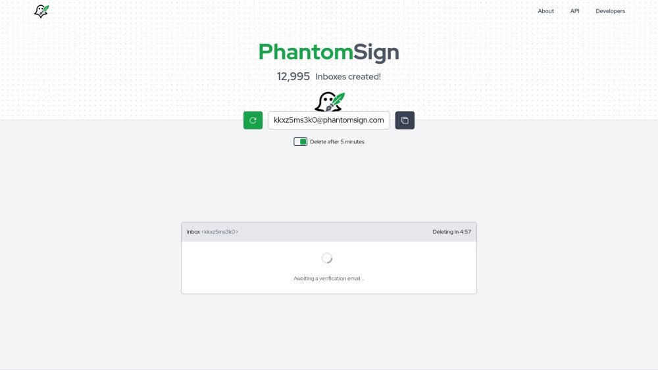Copy the email address with copy icon
This screenshot has height=370, width=658.
click(x=405, y=120)
